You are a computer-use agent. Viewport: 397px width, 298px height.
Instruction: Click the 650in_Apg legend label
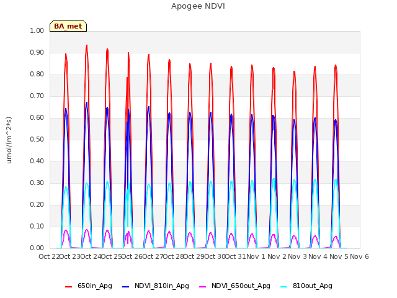[x=95, y=286]
